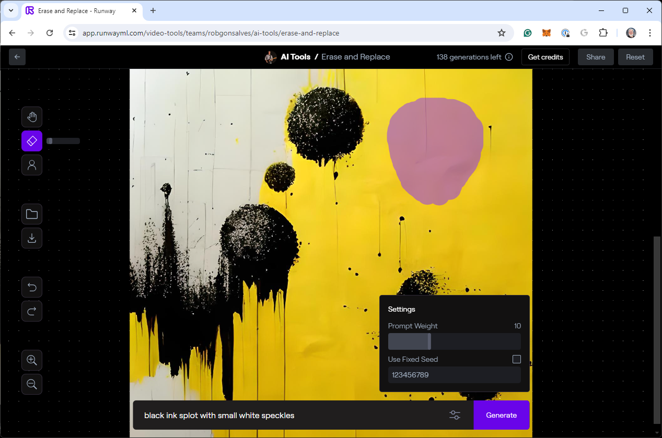Image resolution: width=662 pixels, height=438 pixels.
Task: Click the Generate button
Action: (501, 415)
